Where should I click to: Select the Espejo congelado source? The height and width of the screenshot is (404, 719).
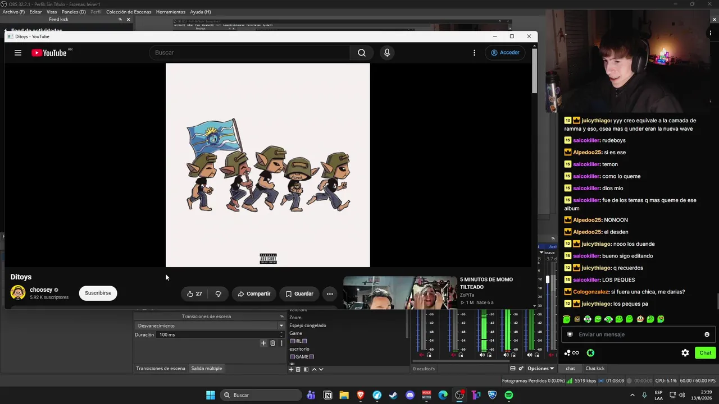tap(307, 325)
